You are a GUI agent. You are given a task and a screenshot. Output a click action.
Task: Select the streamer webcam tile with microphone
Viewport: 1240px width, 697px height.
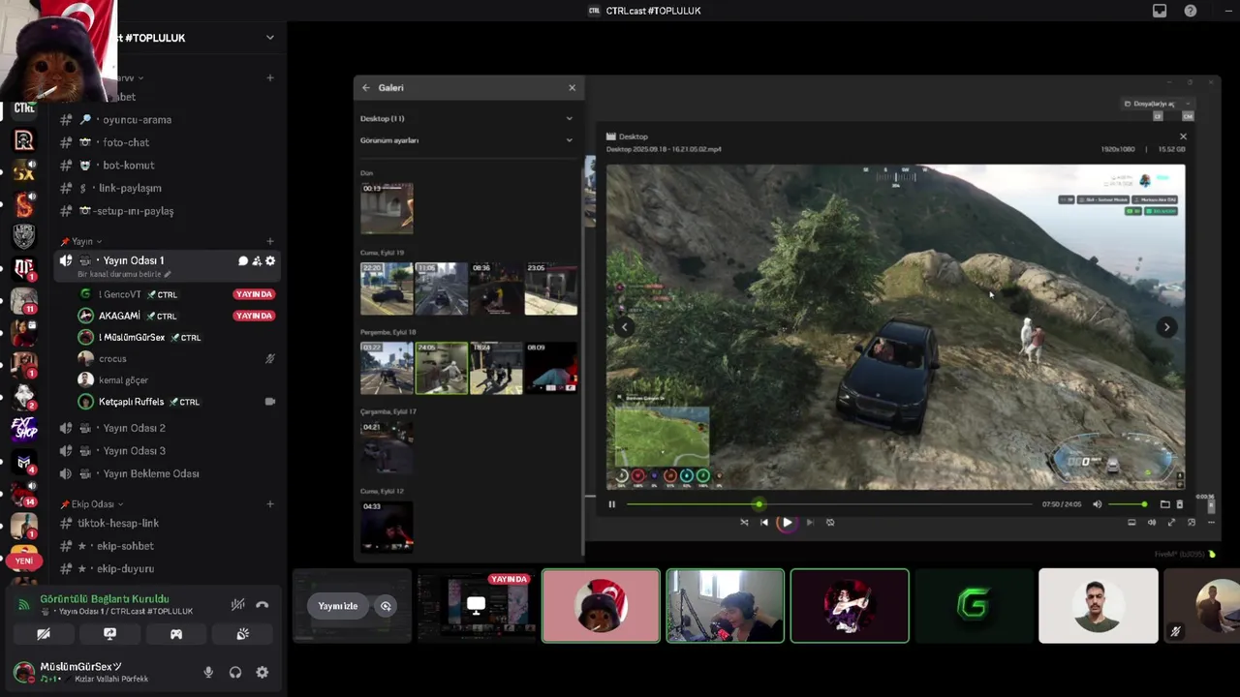(726, 606)
